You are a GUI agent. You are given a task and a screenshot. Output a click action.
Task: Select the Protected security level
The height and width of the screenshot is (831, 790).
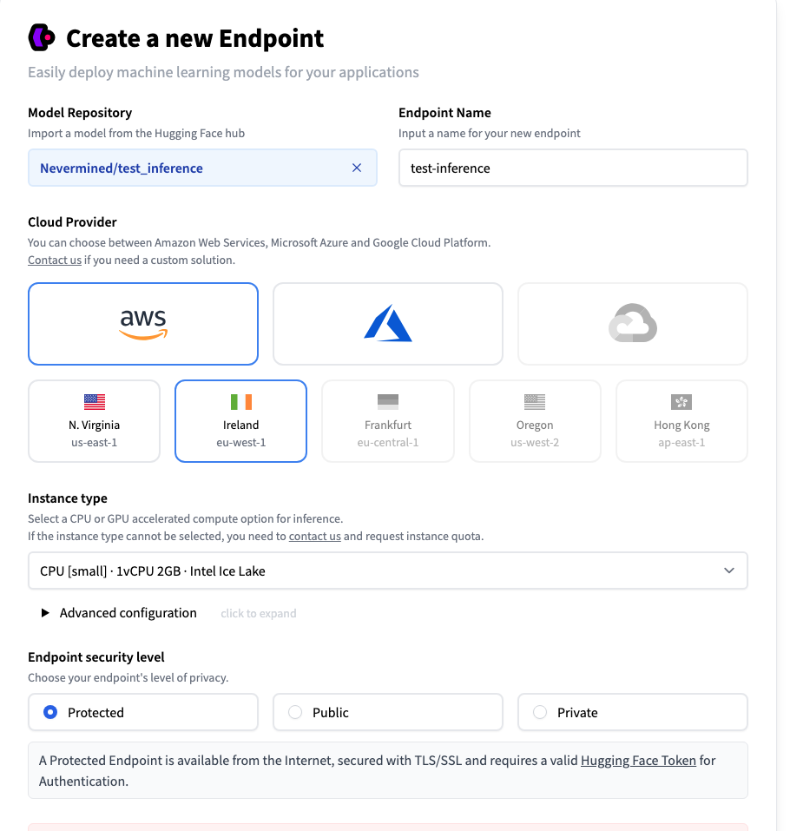click(x=50, y=711)
